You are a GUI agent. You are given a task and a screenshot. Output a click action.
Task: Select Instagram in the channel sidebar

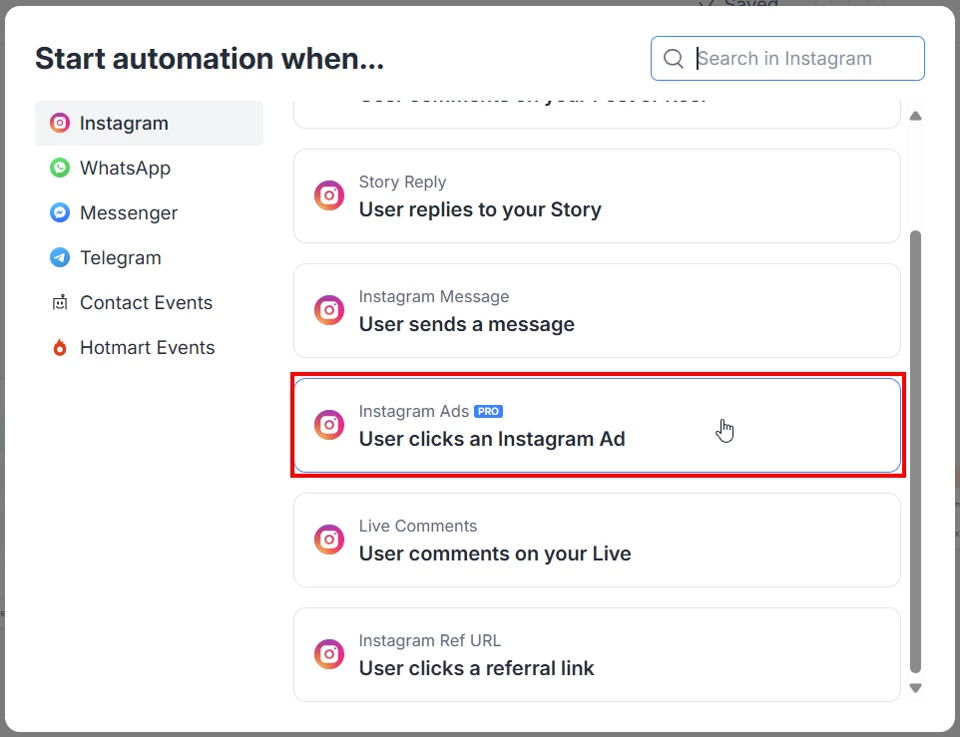click(149, 123)
